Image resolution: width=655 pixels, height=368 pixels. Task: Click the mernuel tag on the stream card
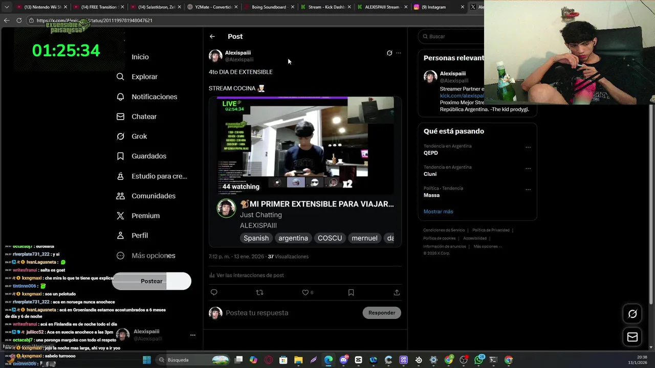click(x=364, y=238)
